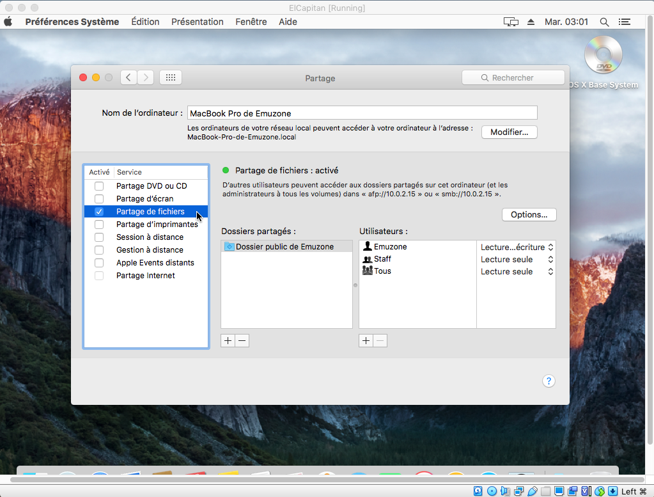Viewport: 654px width, 497px height.
Task: Remove shared folder with minus button
Action: coord(242,340)
